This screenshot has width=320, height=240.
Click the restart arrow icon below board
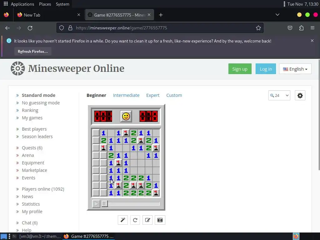[x=135, y=220]
